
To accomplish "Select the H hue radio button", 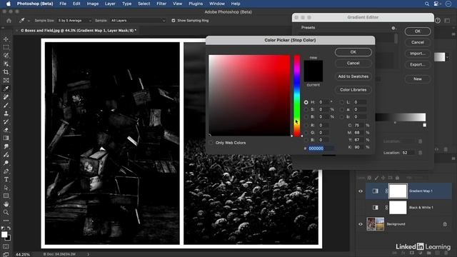I will tap(306, 102).
